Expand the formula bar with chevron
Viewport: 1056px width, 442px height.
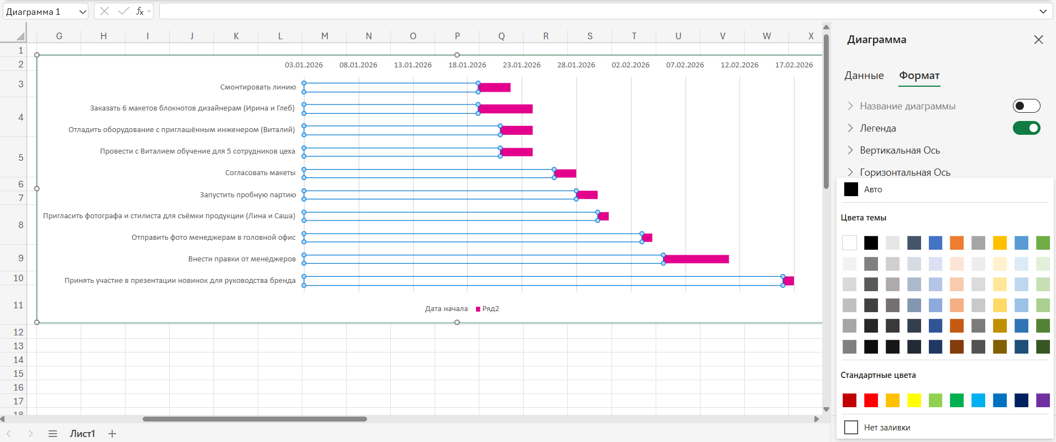[x=1043, y=12]
